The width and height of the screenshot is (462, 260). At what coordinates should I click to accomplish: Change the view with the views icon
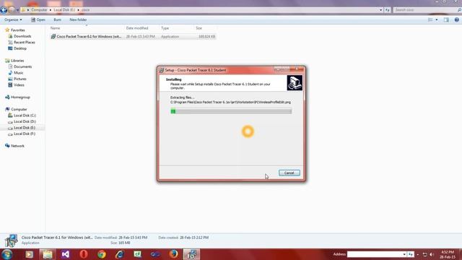(x=430, y=19)
